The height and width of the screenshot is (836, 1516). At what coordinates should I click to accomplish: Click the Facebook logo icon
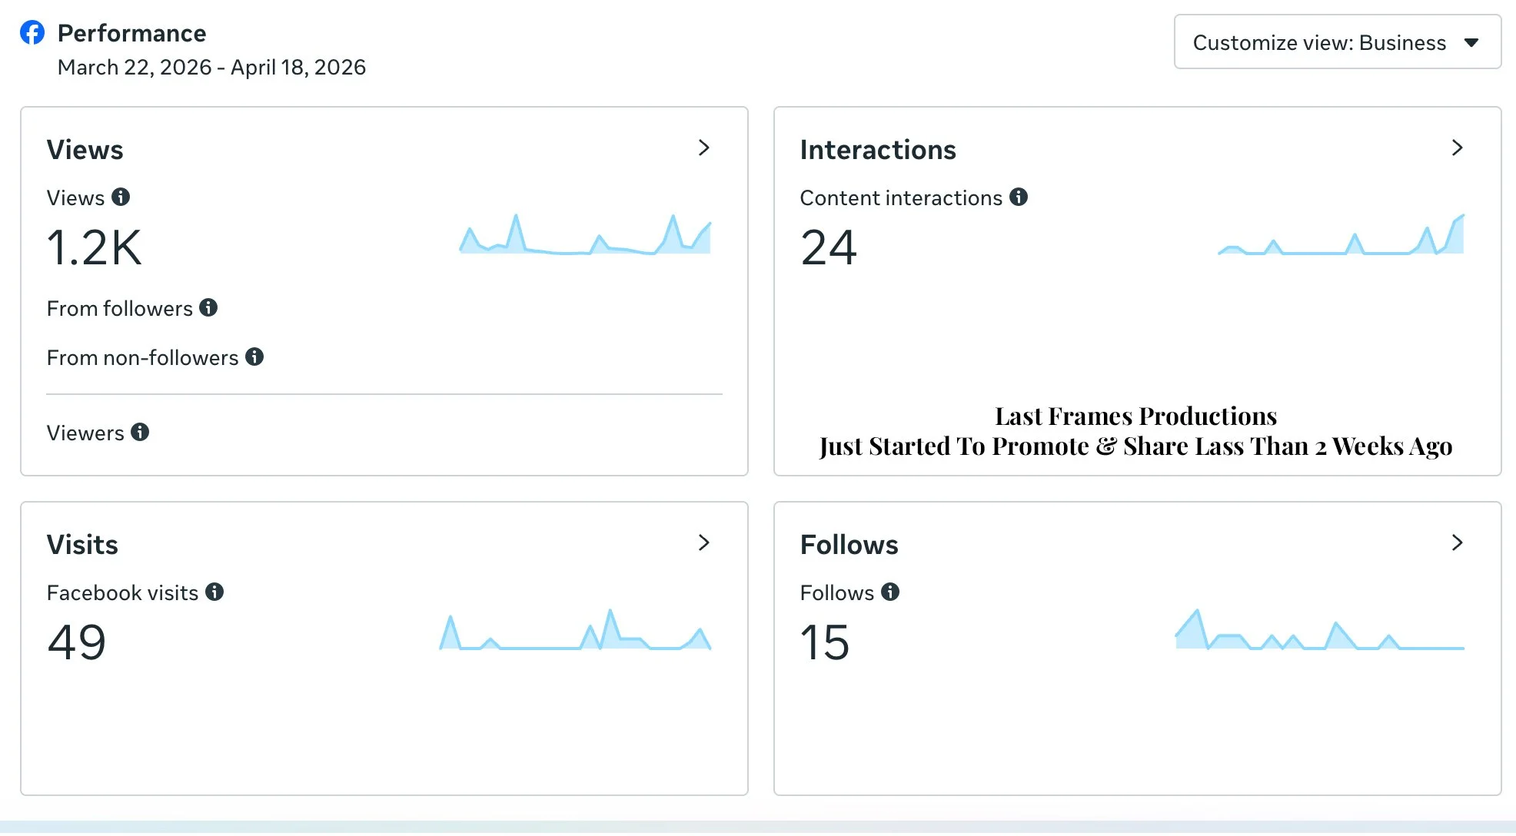(32, 32)
